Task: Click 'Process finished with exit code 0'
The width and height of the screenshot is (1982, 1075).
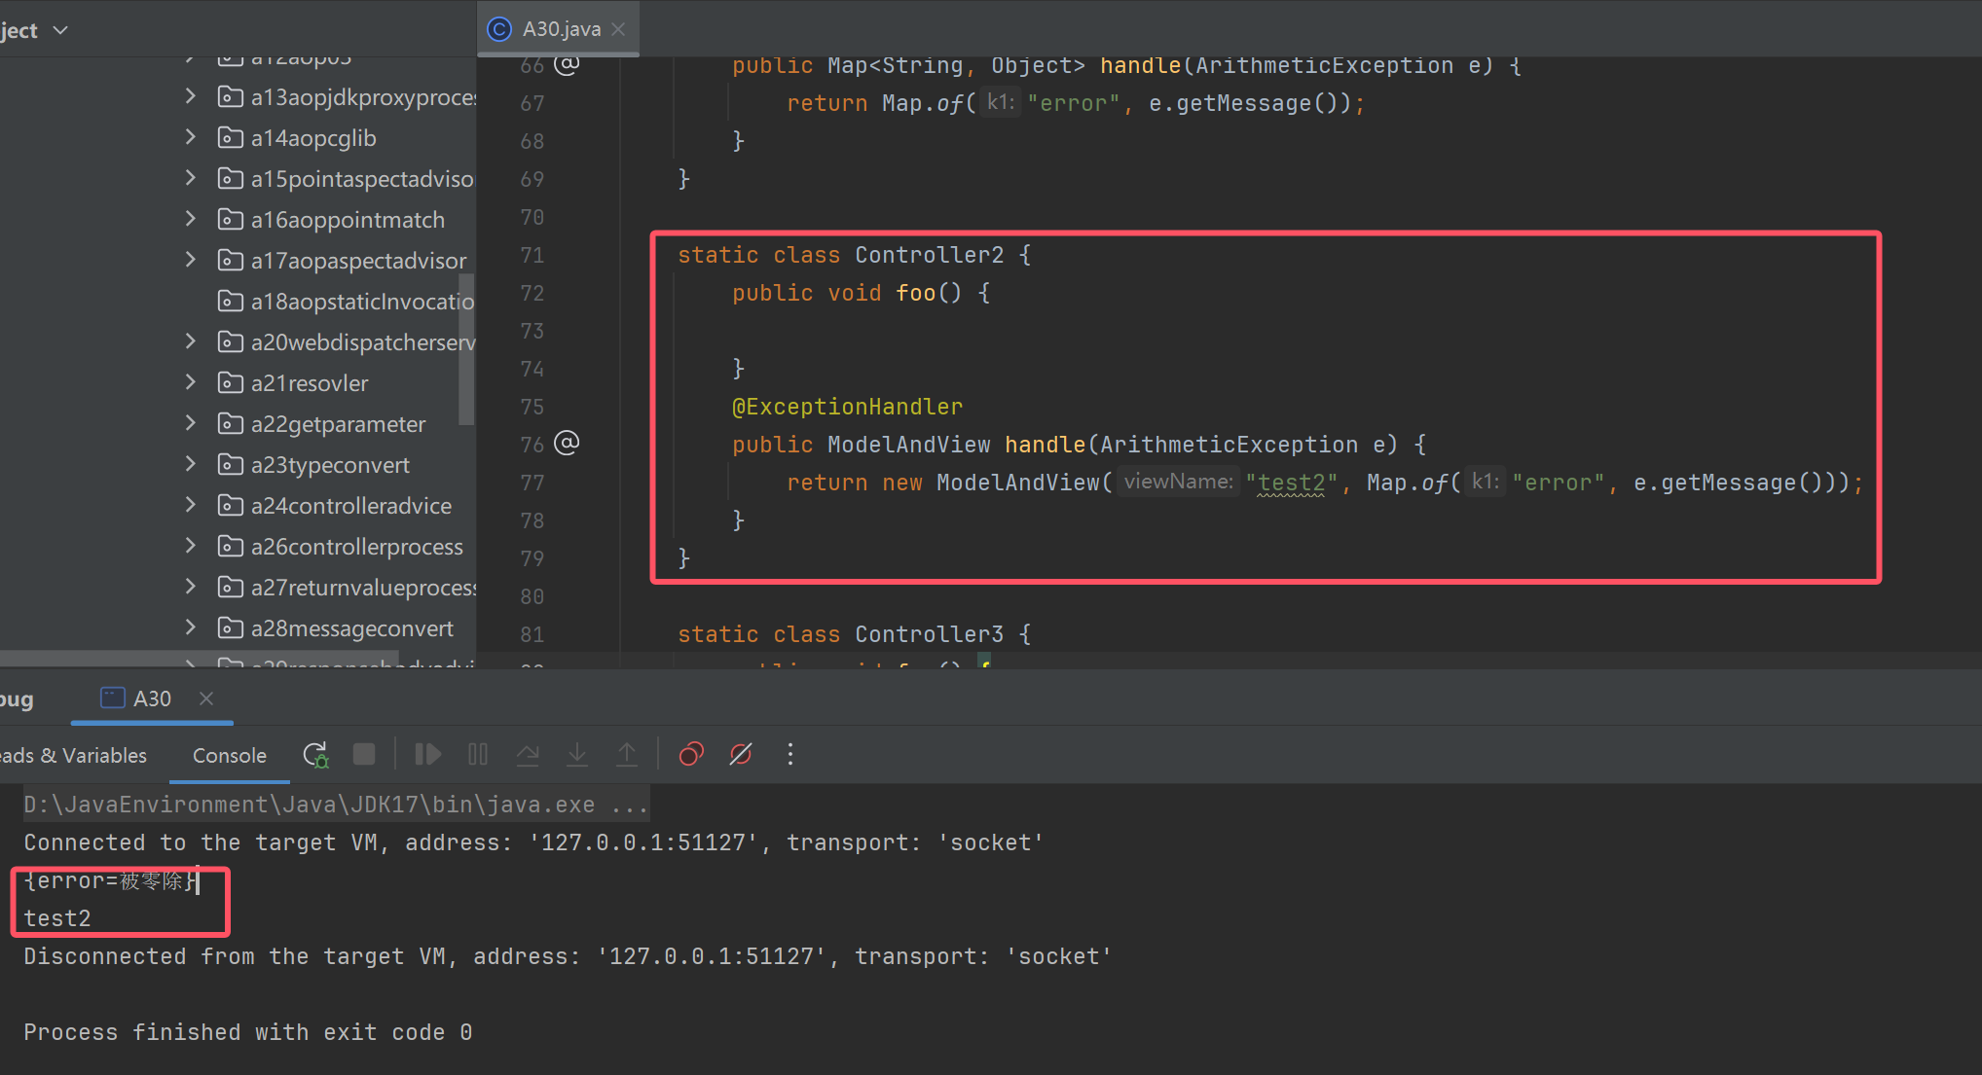Action: click(248, 1032)
